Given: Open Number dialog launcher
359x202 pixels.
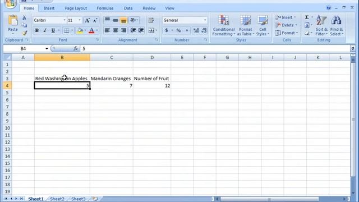Looking at the screenshot, I should 206,40.
